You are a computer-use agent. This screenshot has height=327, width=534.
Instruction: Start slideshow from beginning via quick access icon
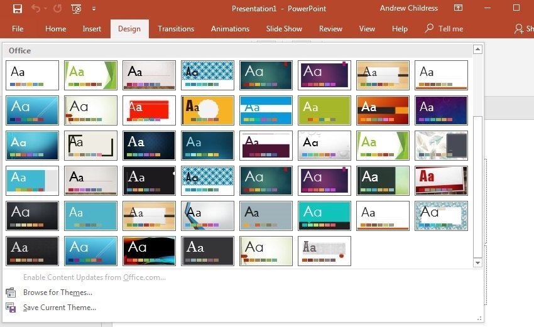[76, 9]
